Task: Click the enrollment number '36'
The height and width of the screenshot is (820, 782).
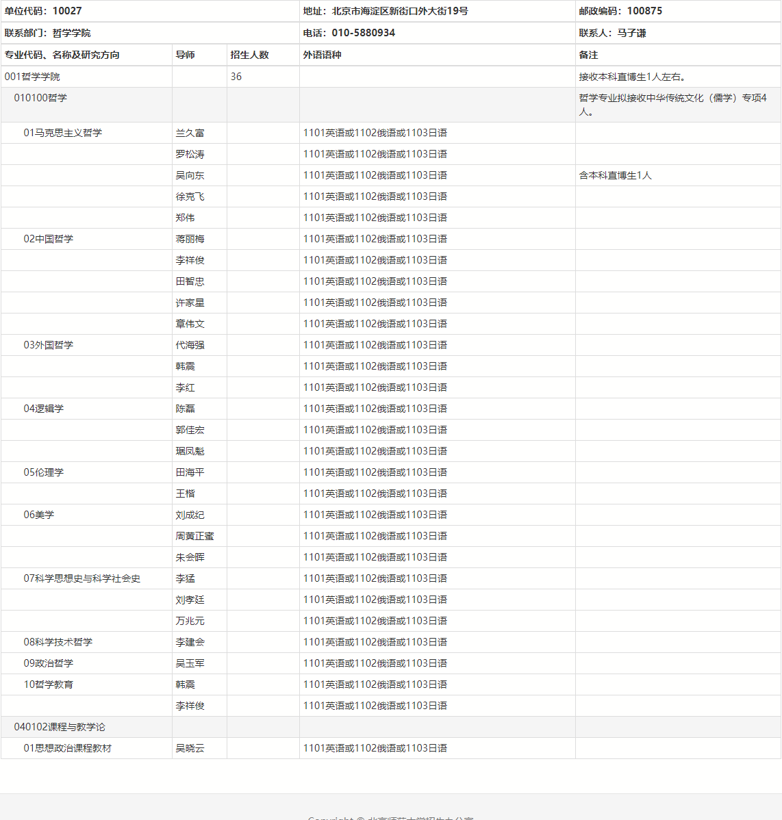Action: tap(236, 77)
